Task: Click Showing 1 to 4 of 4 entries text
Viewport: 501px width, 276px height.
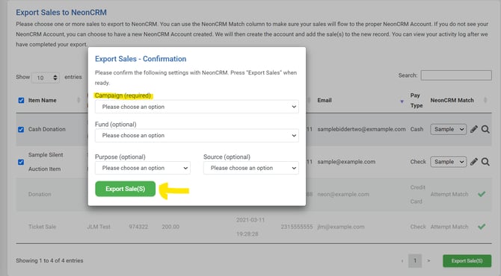Action: 49,260
